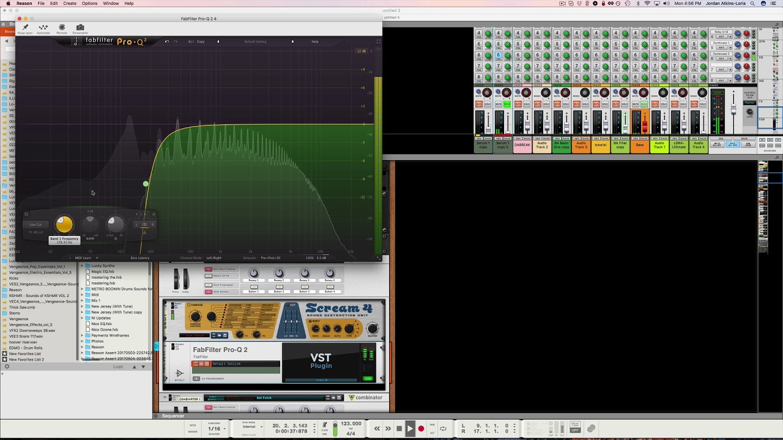The width and height of the screenshot is (783, 440).
Task: Solo the Bass mixer channel
Action: click(x=644, y=105)
